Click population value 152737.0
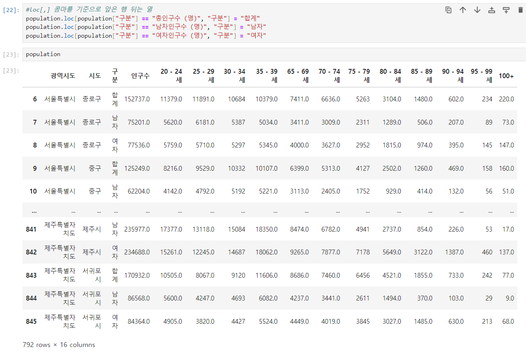This screenshot has width=526, height=355. click(137, 99)
